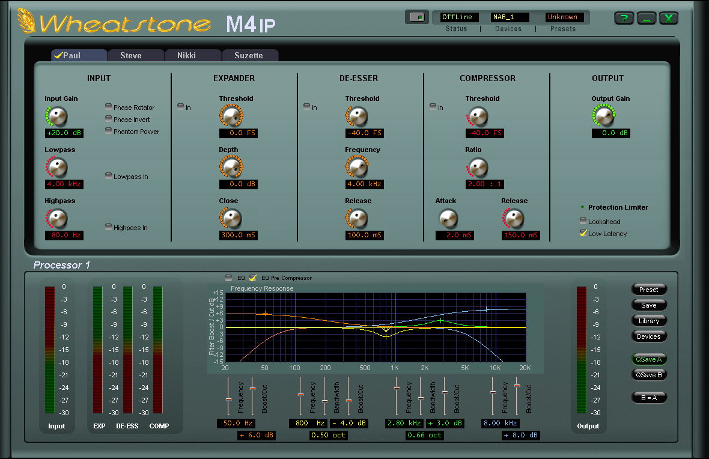Enable the Lookahead limiter checkbox

coord(583,220)
